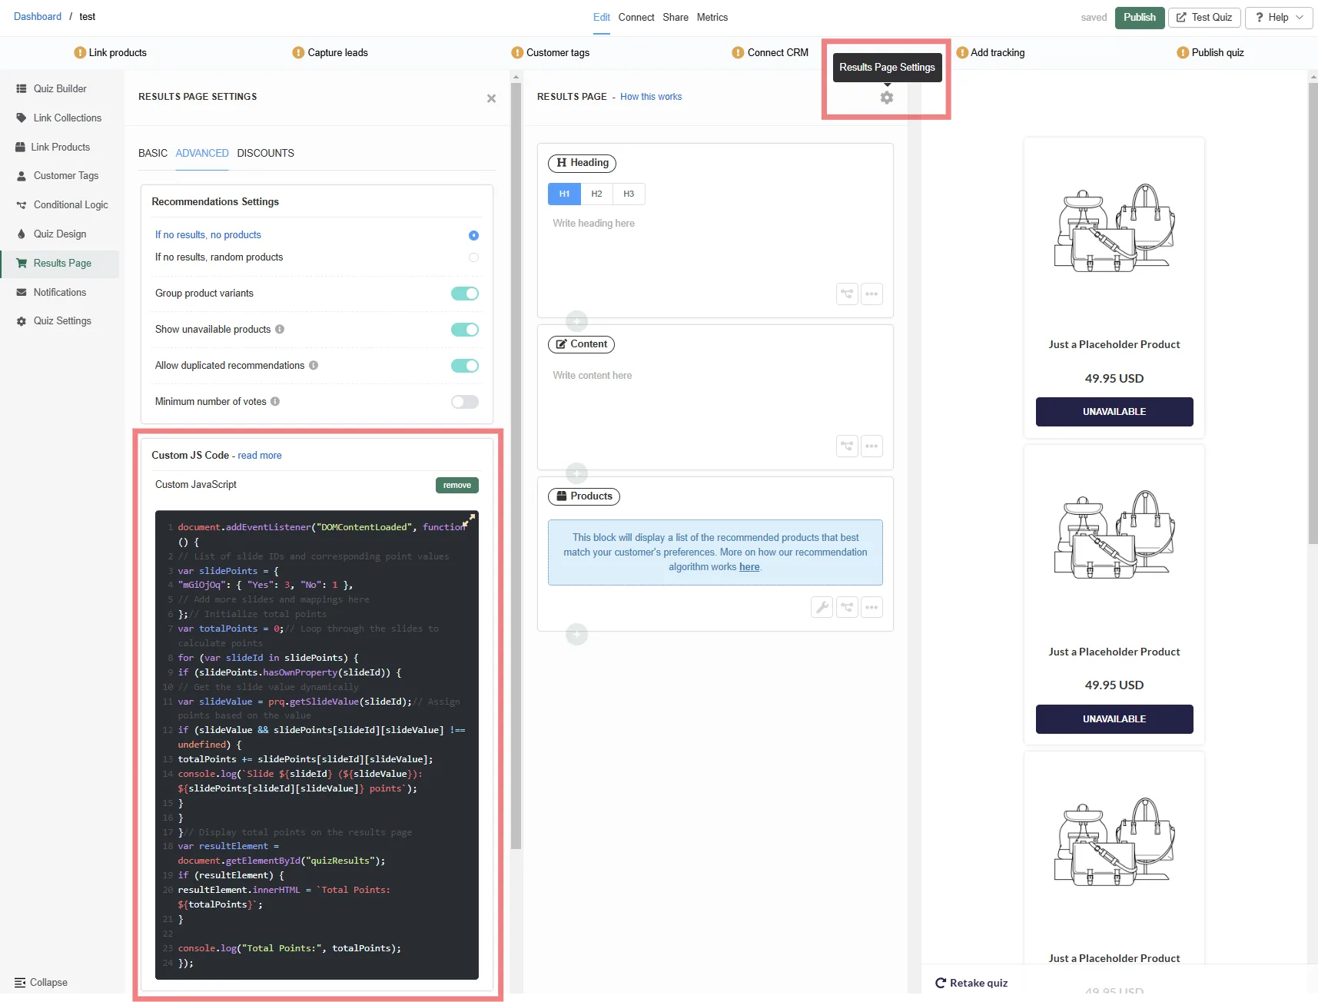
Task: Toggle Allow duplicated recommendations switch
Action: point(465,366)
